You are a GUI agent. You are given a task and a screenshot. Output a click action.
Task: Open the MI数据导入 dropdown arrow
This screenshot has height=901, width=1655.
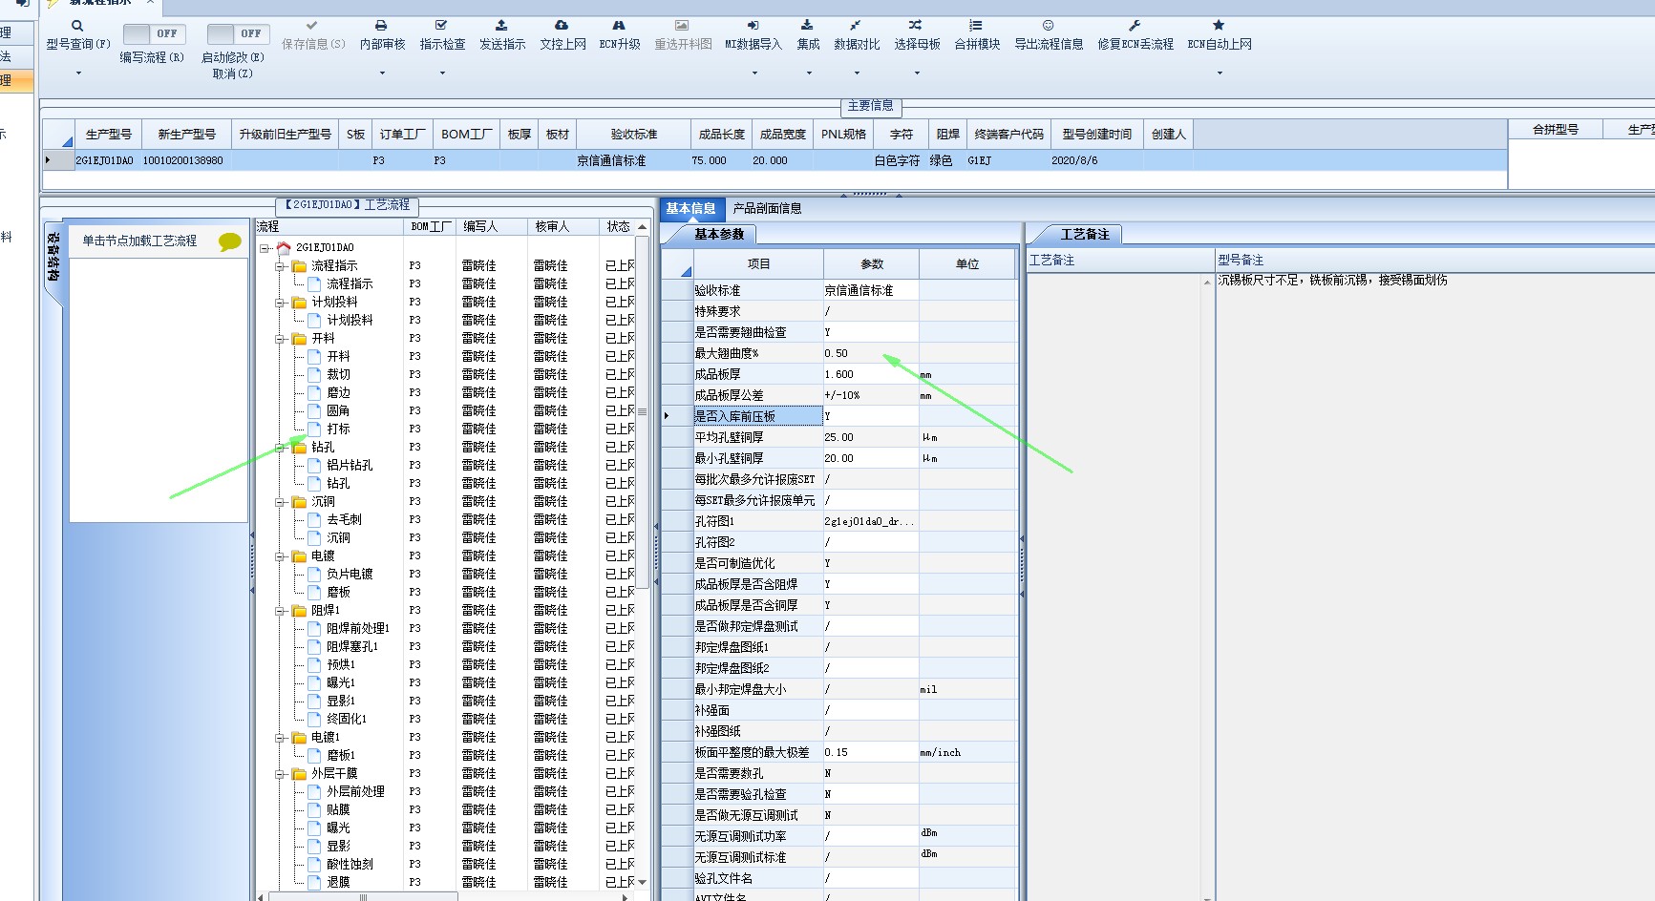[754, 73]
